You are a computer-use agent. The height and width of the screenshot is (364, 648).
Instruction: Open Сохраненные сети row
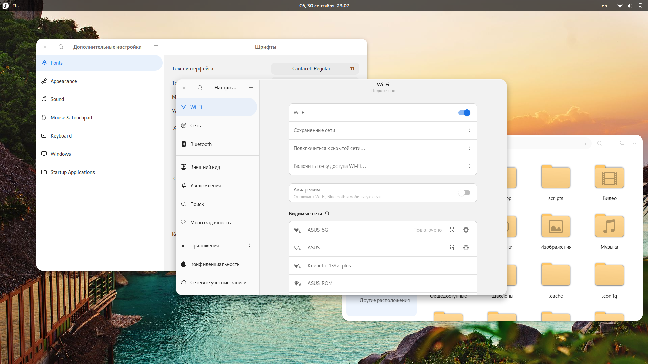[383, 130]
